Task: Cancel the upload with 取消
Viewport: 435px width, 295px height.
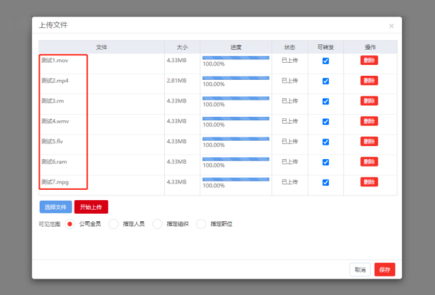Action: (360, 270)
